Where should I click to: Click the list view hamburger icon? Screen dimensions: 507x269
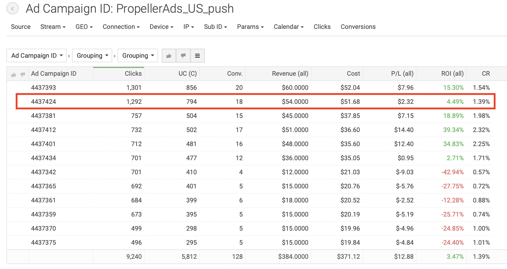click(197, 56)
